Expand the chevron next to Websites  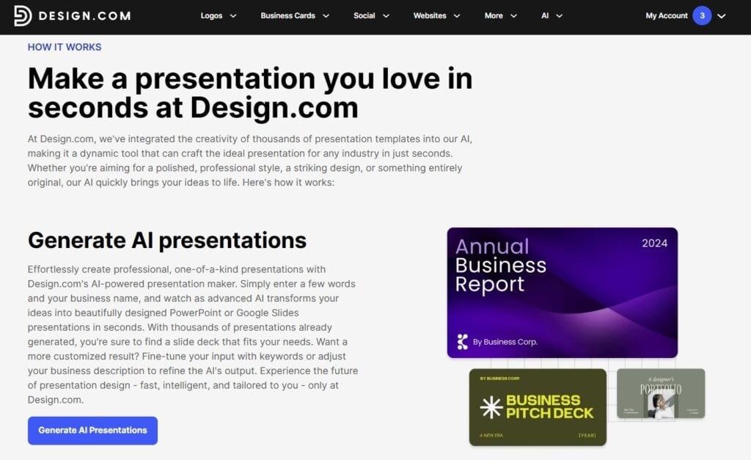[x=457, y=16]
